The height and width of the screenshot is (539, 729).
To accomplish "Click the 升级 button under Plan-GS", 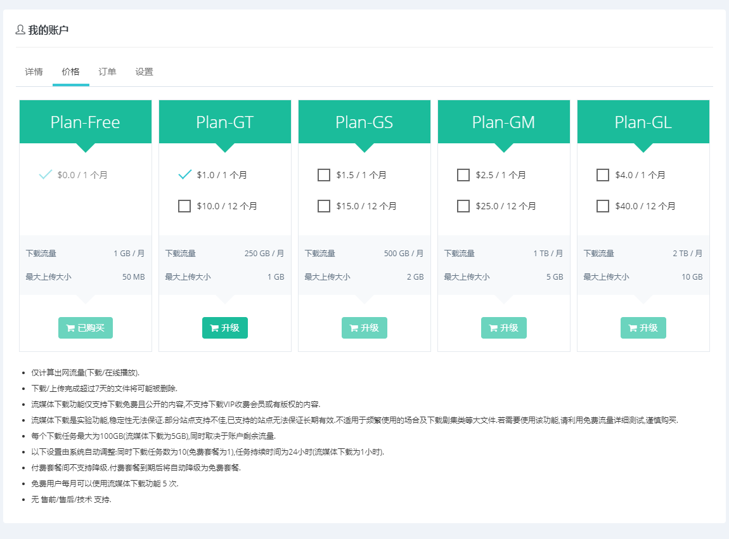I will [x=364, y=328].
